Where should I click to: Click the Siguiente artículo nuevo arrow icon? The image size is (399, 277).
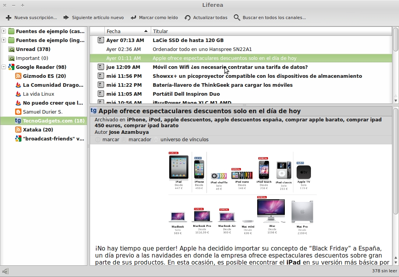point(66,17)
